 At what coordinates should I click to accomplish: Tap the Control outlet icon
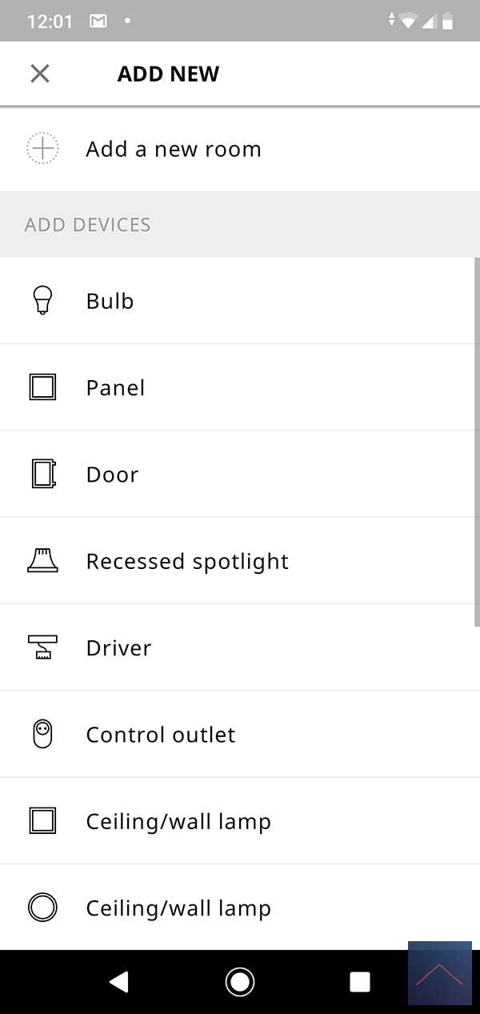click(x=42, y=735)
